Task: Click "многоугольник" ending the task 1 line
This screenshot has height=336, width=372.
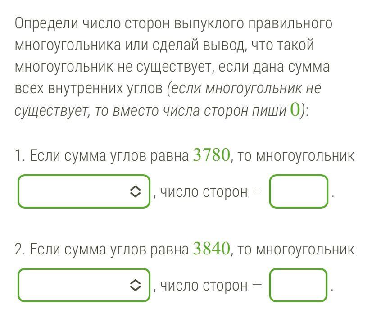Action: (305, 156)
